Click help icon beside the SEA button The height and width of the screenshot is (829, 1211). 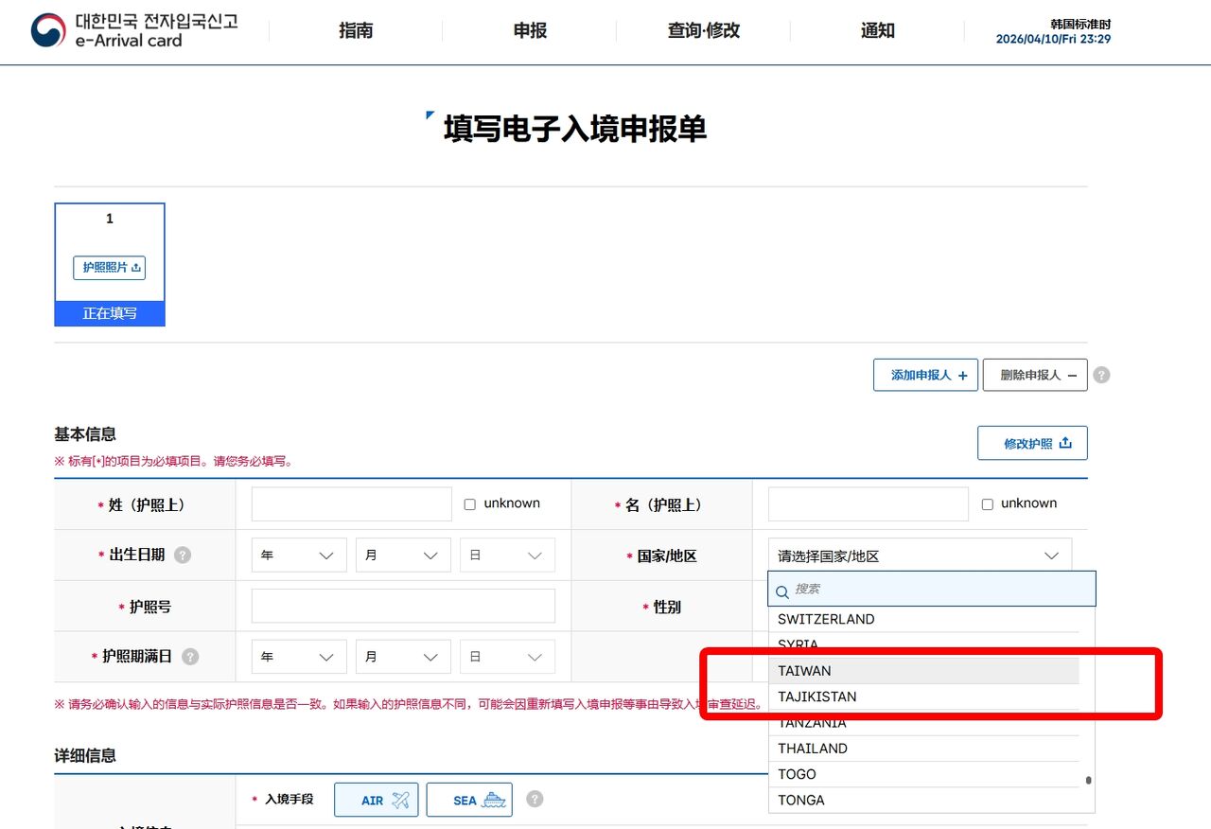535,800
